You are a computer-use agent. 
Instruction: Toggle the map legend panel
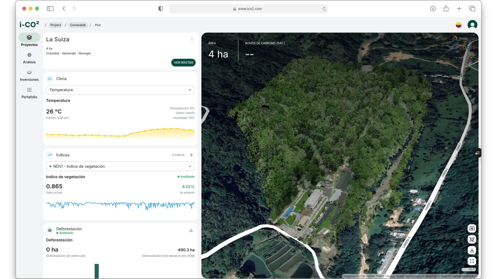[477, 153]
